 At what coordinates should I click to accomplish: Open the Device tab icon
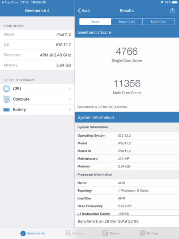pyautogui.click(x=105, y=233)
